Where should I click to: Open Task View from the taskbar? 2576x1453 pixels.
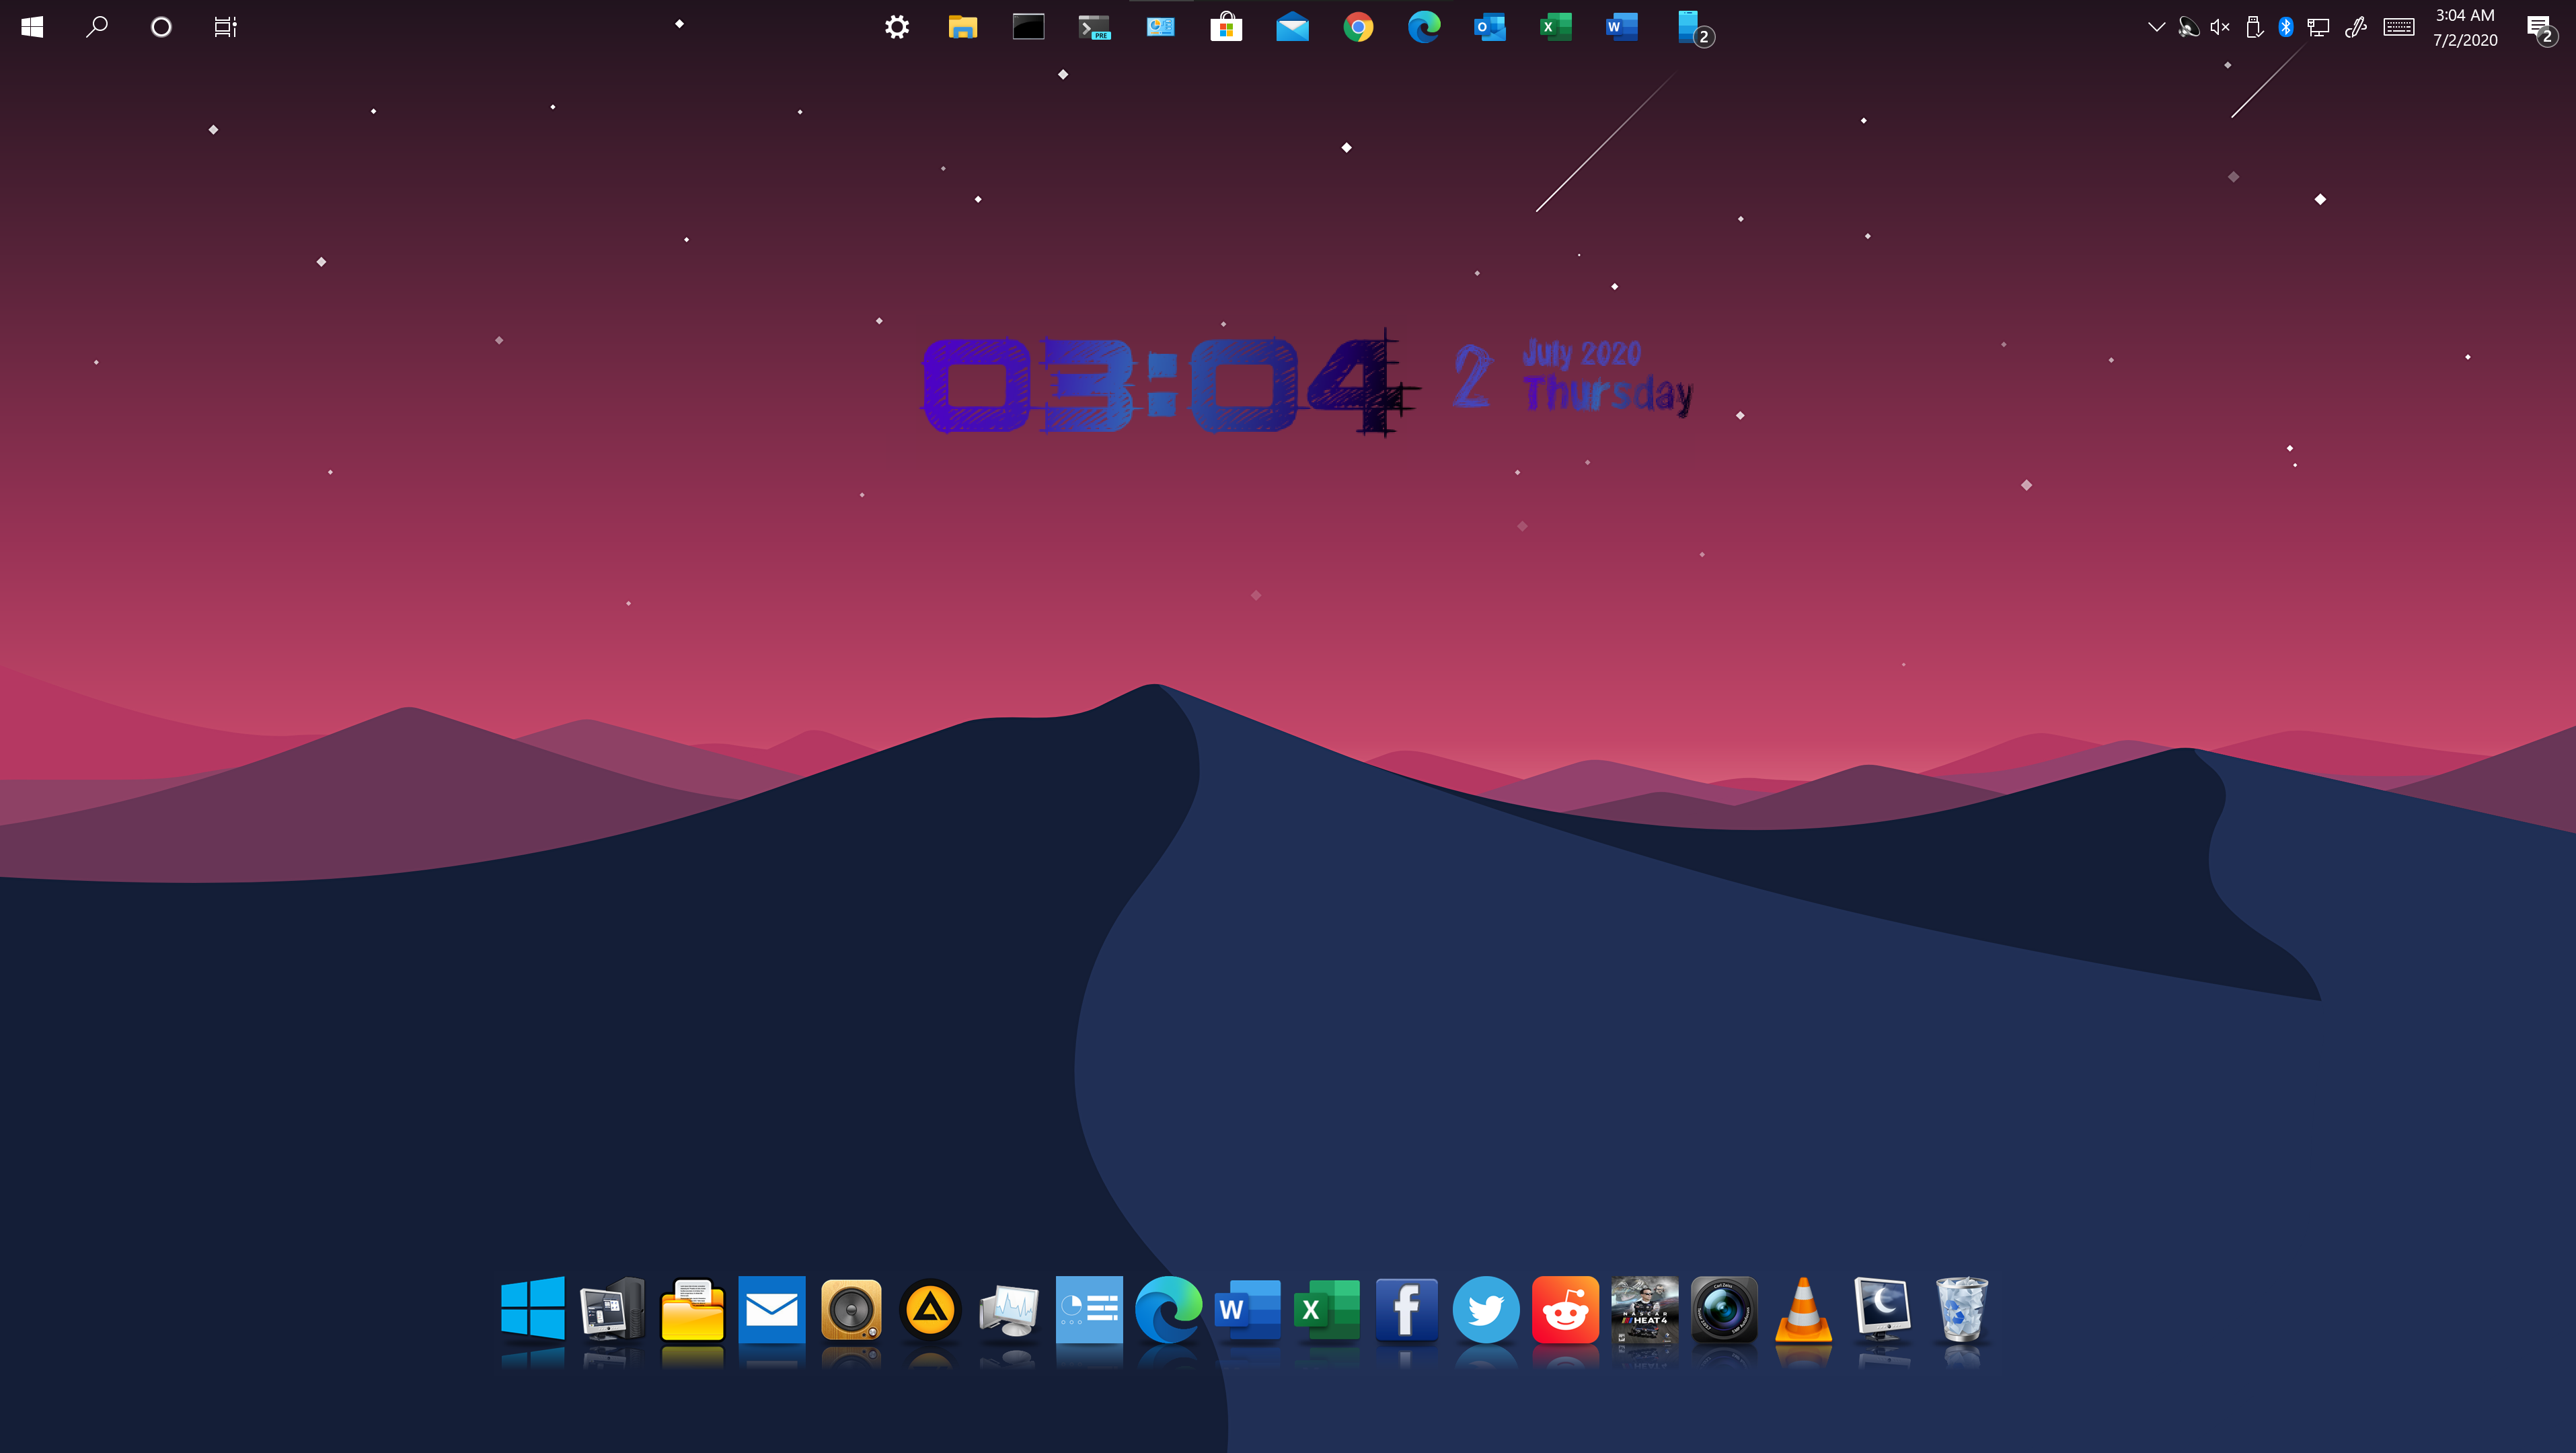click(x=224, y=27)
